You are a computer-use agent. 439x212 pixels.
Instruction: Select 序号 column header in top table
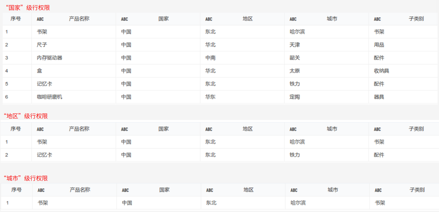point(16,19)
